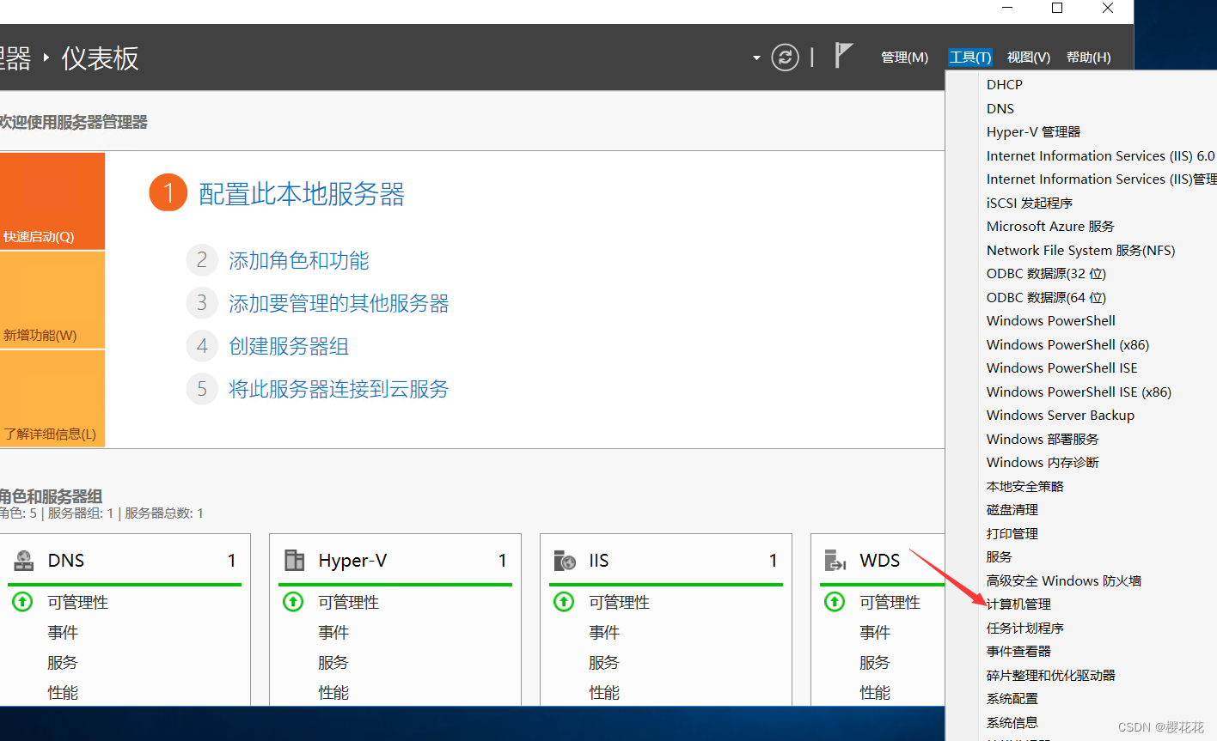
Task: Click 添加要管理的其他服务器 link
Action: click(339, 303)
